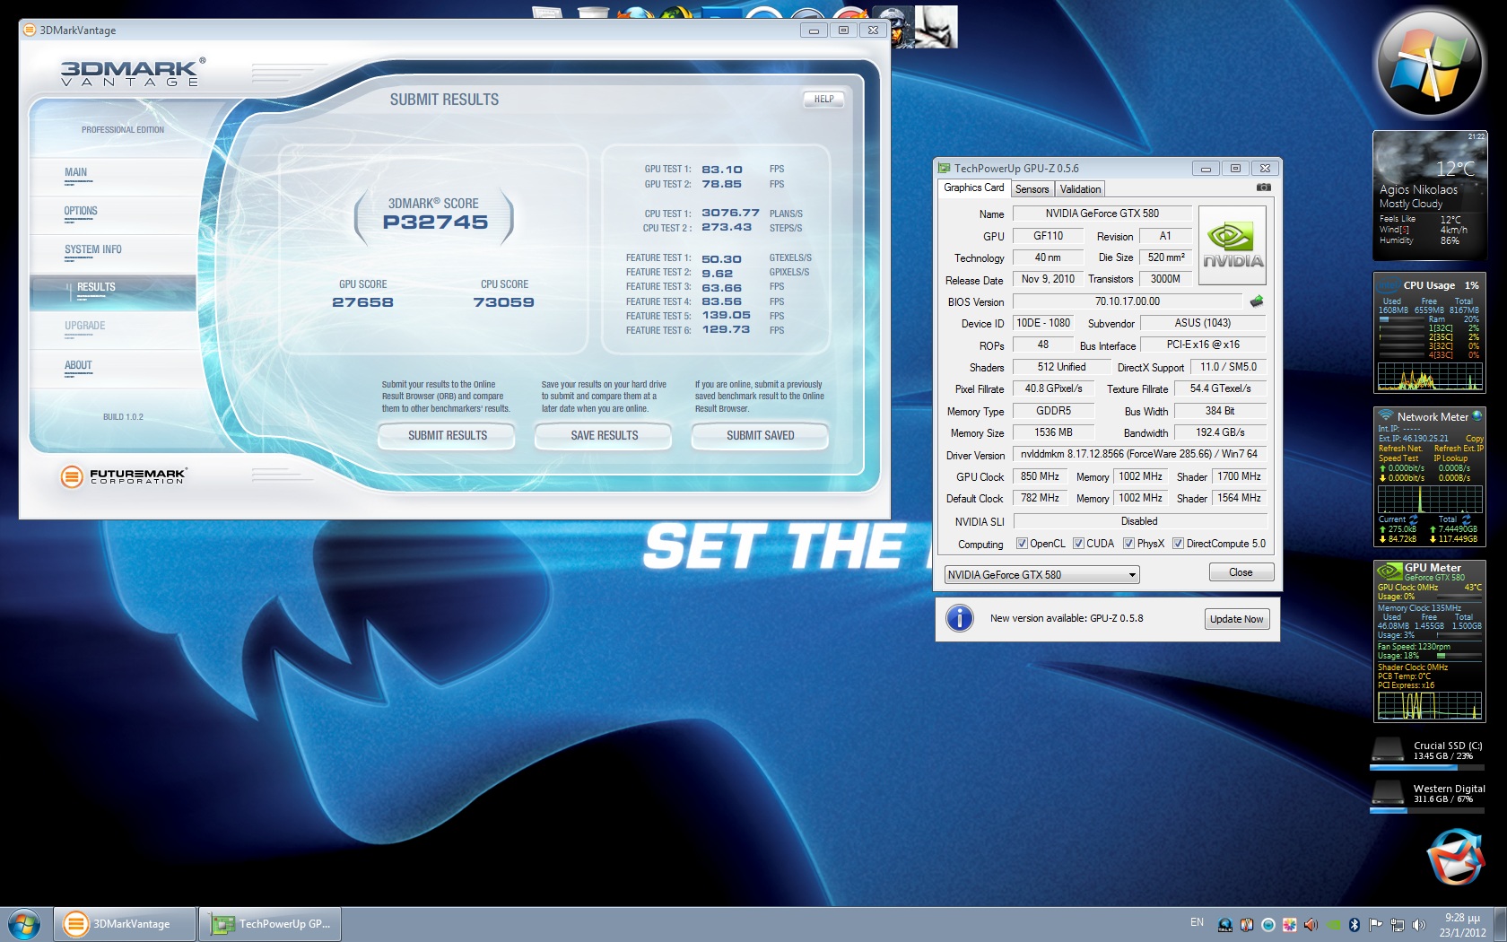Click the blue info icon for new version
The width and height of the screenshot is (1507, 942).
click(959, 618)
